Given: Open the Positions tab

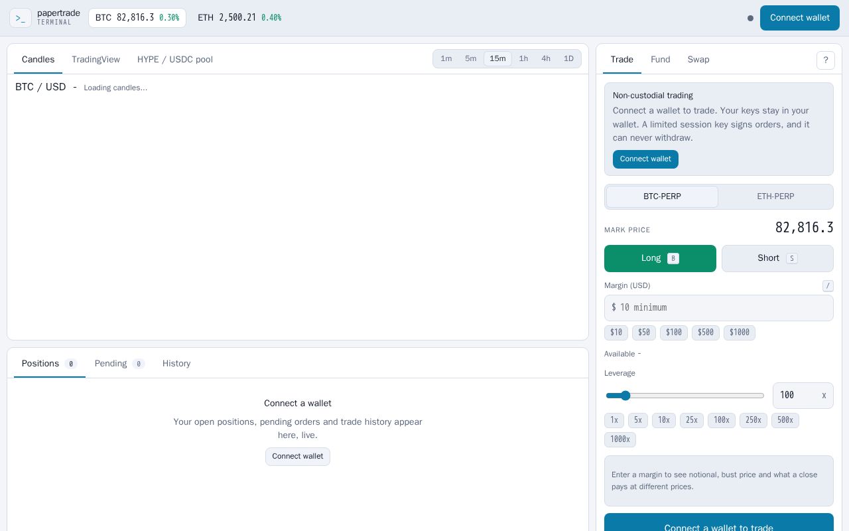Looking at the screenshot, I should coord(50,364).
